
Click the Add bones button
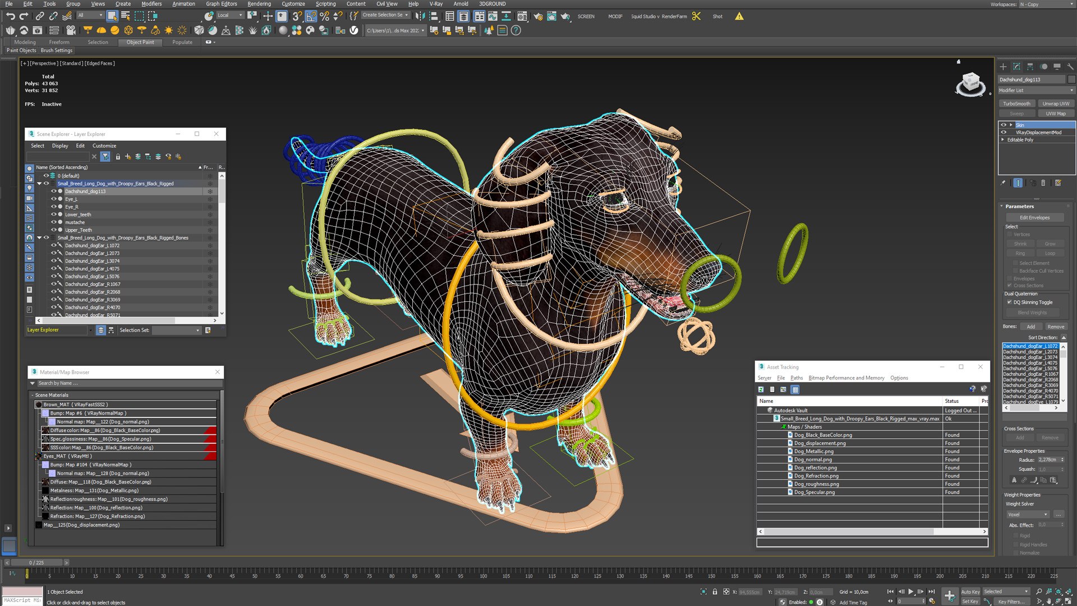(1031, 327)
